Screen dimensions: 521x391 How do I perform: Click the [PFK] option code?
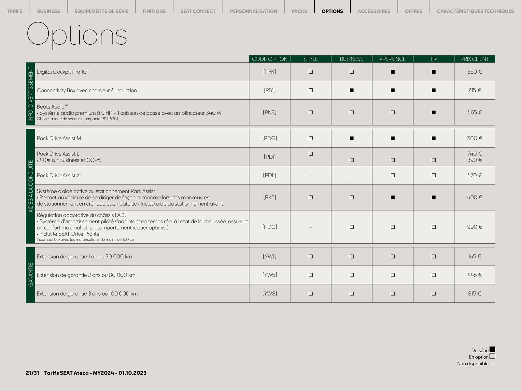(270, 72)
